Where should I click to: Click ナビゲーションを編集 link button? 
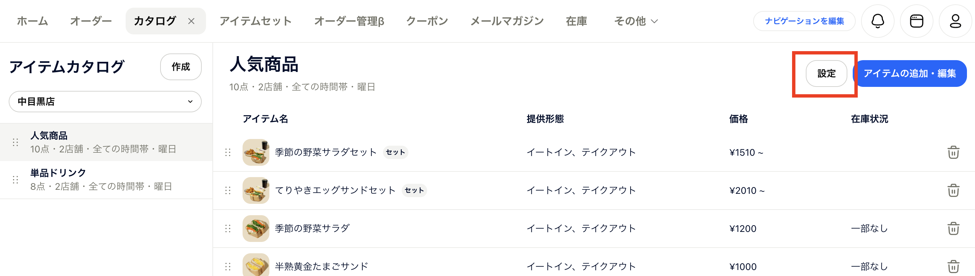point(804,21)
